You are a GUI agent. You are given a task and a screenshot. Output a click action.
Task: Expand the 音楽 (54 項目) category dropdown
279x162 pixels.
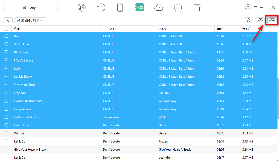pos(30,21)
